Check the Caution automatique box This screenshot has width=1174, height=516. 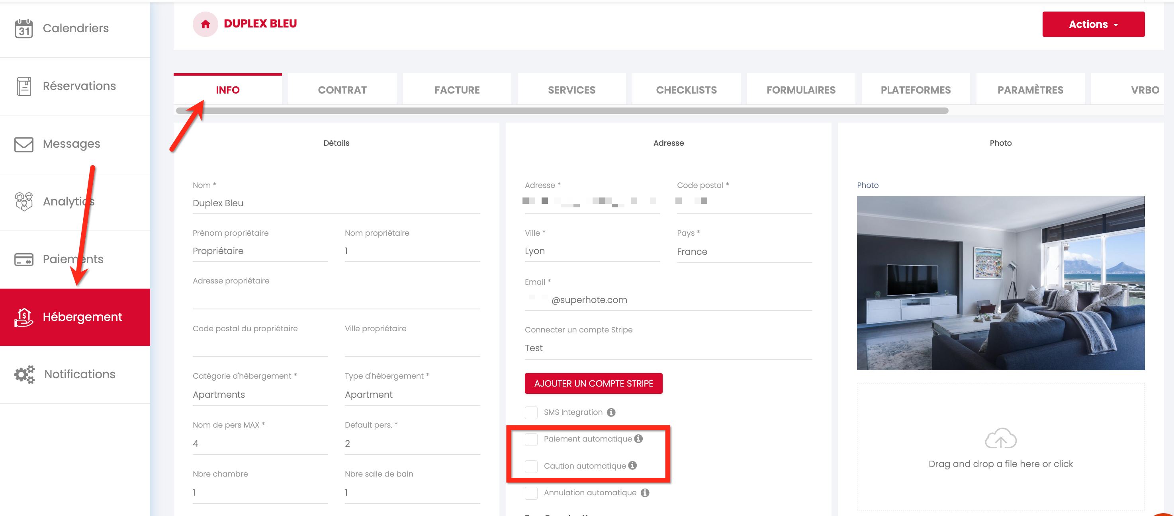pos(531,466)
